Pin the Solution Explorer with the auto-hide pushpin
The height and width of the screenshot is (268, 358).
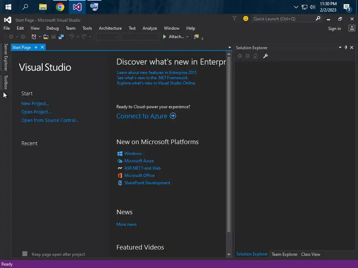tap(346, 47)
